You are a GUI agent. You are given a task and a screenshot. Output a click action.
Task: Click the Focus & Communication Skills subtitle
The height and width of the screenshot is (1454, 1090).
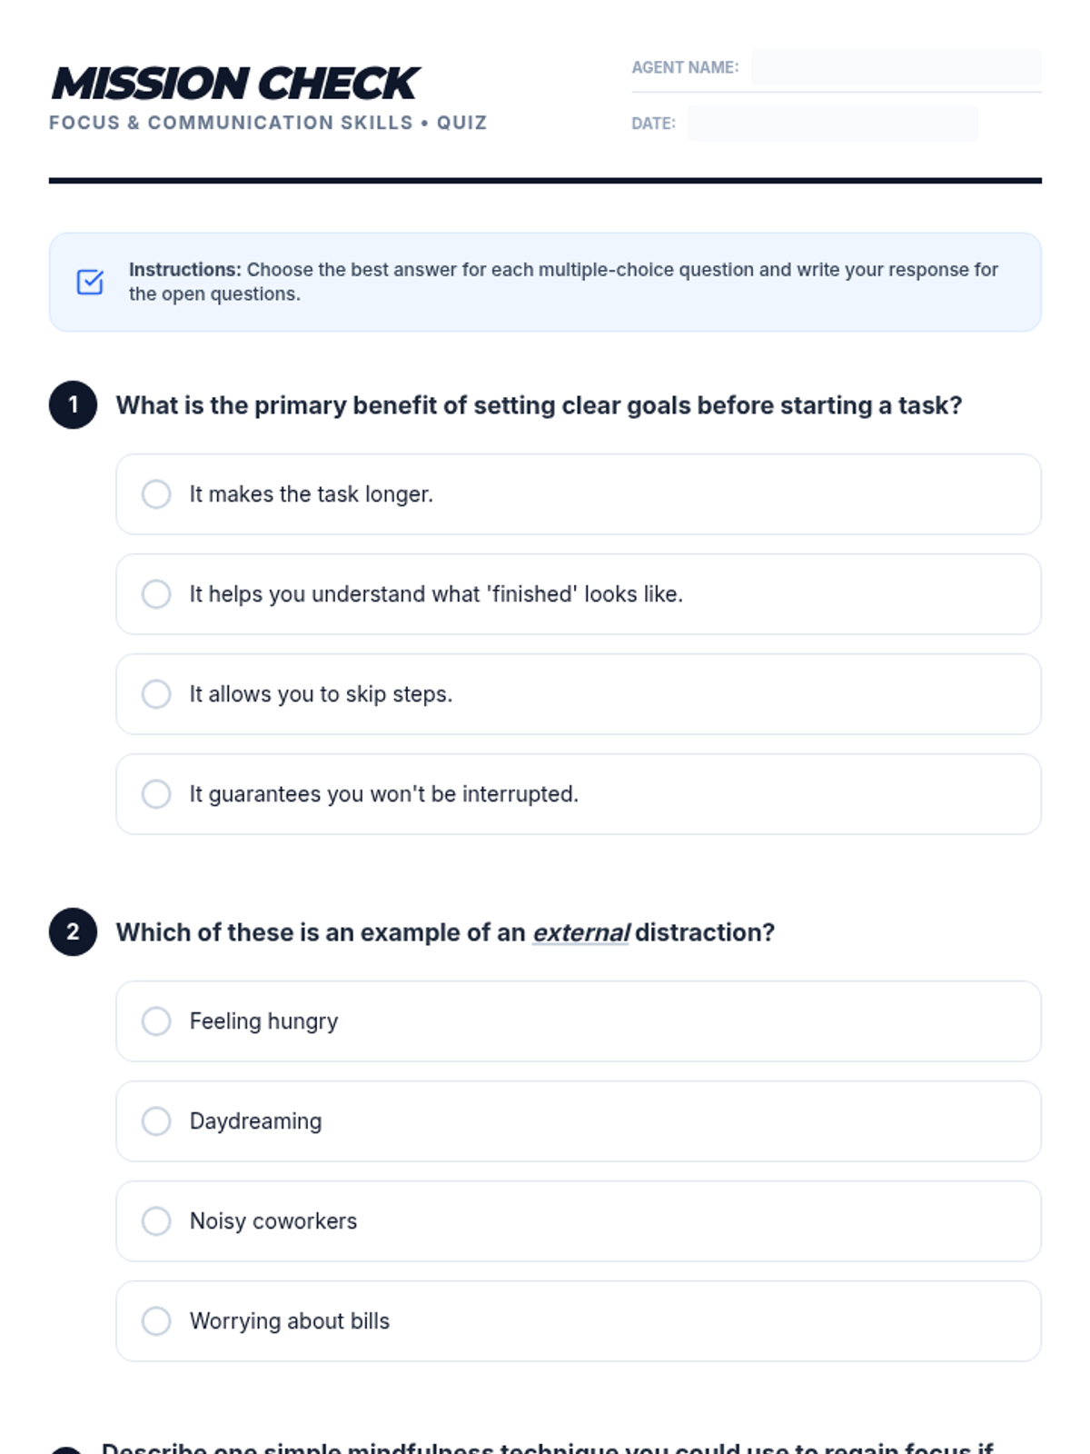coord(268,123)
